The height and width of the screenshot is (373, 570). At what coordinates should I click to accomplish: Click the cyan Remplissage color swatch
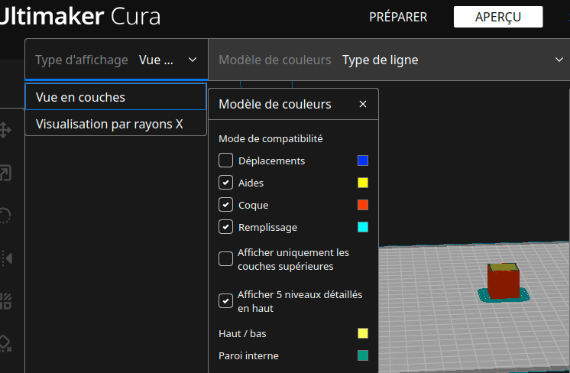pos(363,227)
